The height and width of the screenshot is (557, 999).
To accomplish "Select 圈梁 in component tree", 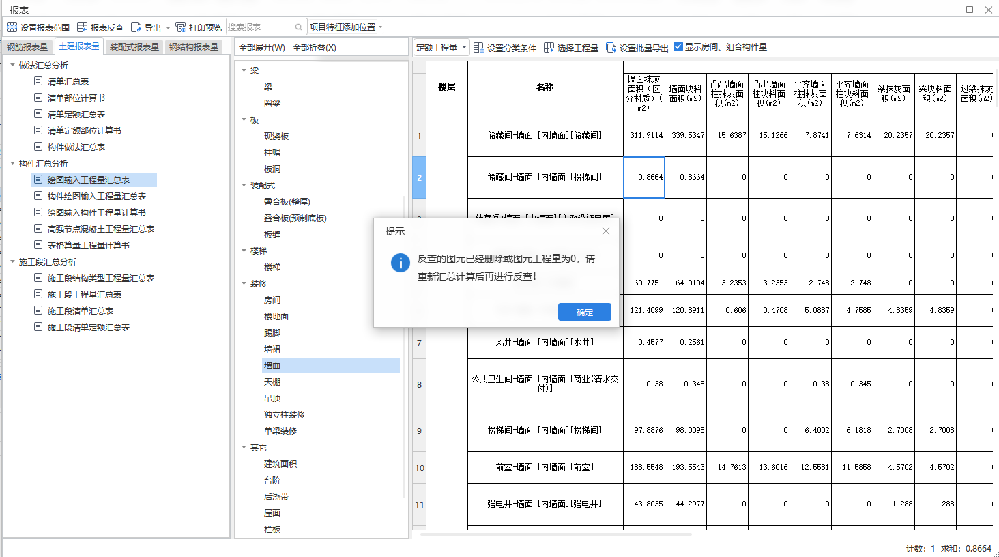I will [272, 103].
